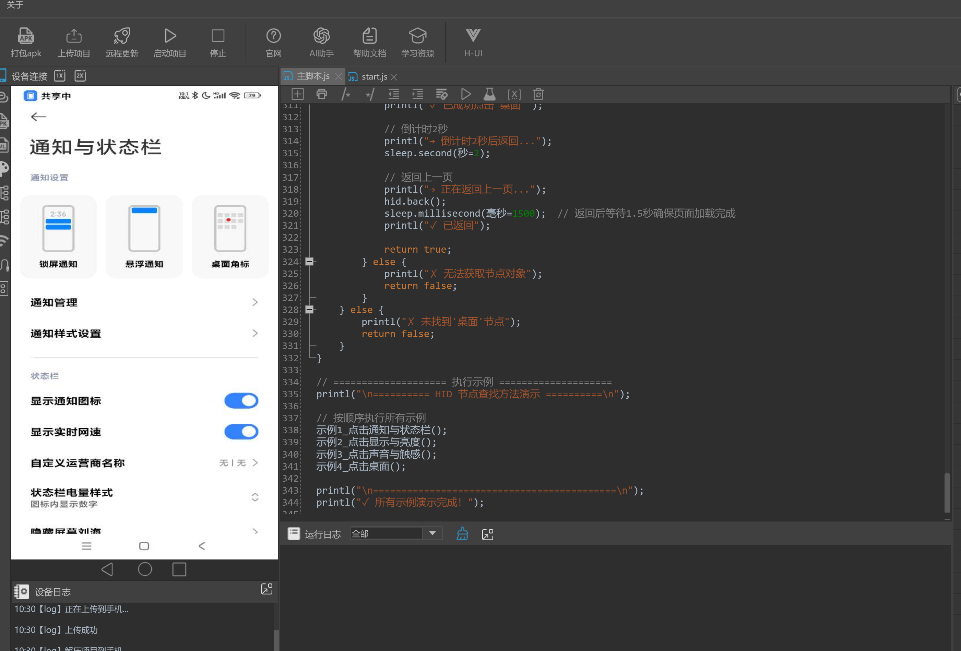
Task: Open 通知样式设置 on the phone screen
Action: pyautogui.click(x=144, y=333)
